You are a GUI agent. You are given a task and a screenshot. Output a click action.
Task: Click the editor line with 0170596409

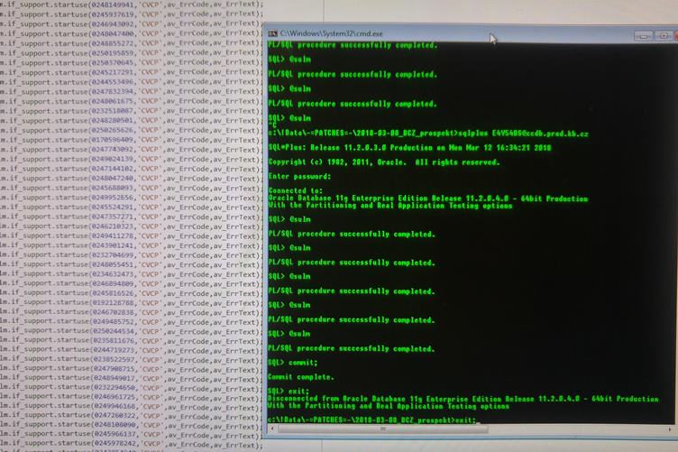coord(132,140)
